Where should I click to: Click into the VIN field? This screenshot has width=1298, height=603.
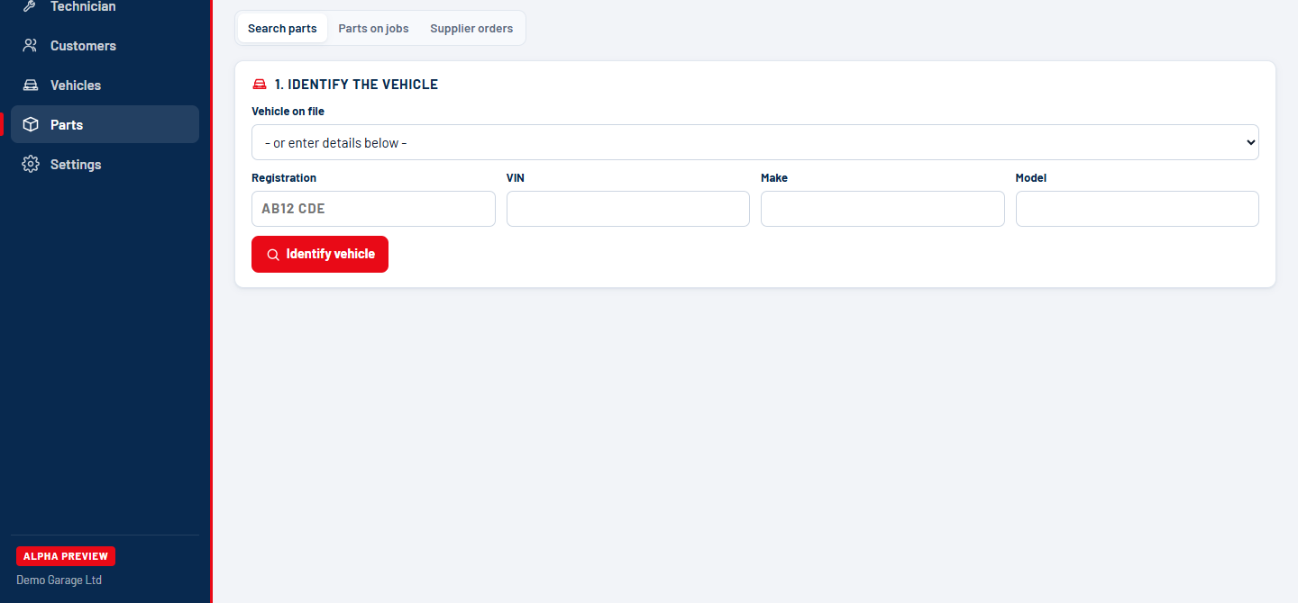pyautogui.click(x=628, y=209)
